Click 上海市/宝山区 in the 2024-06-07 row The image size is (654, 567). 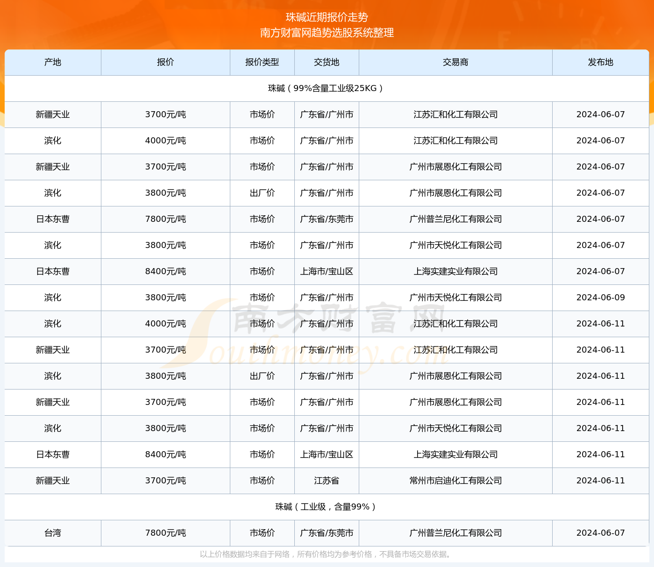(327, 271)
